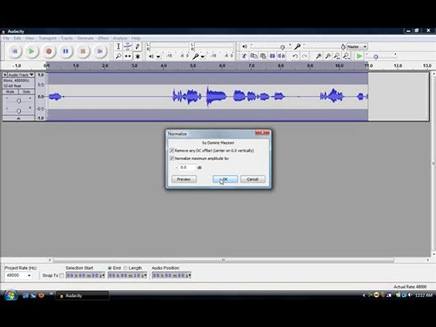This screenshot has width=436, height=327.
Task: Open the Selection Start time format dropdown
Action: (103, 275)
